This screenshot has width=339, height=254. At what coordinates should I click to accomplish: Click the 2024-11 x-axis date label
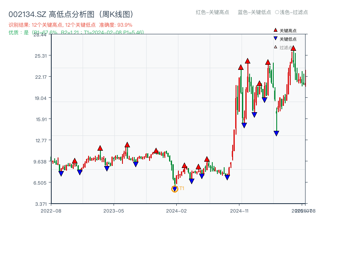coord(239,211)
